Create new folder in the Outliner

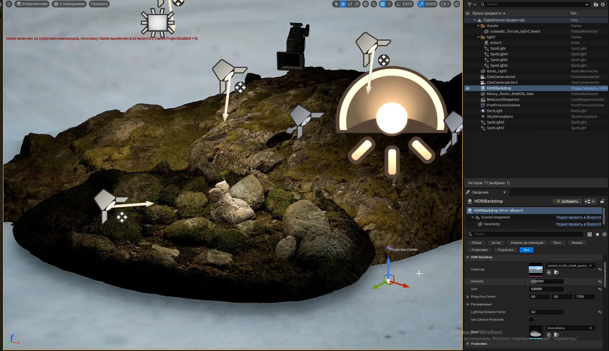click(596, 4)
